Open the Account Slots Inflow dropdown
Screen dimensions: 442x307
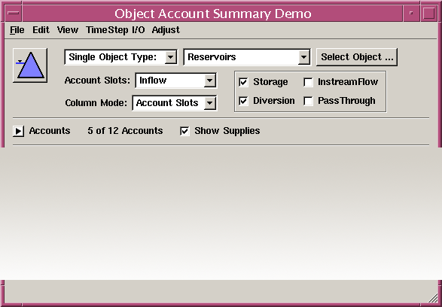coord(176,81)
